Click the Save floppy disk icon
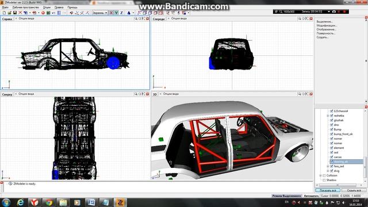The height and width of the screenshot is (207, 368). click(x=15, y=13)
